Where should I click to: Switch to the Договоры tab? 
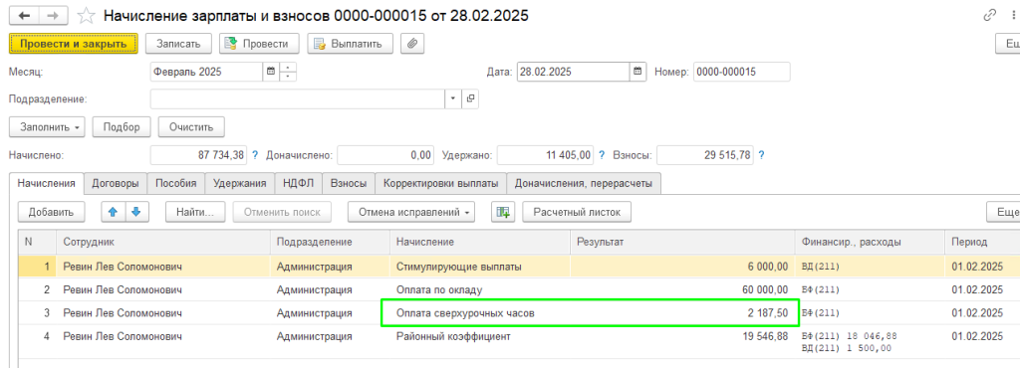tap(116, 184)
